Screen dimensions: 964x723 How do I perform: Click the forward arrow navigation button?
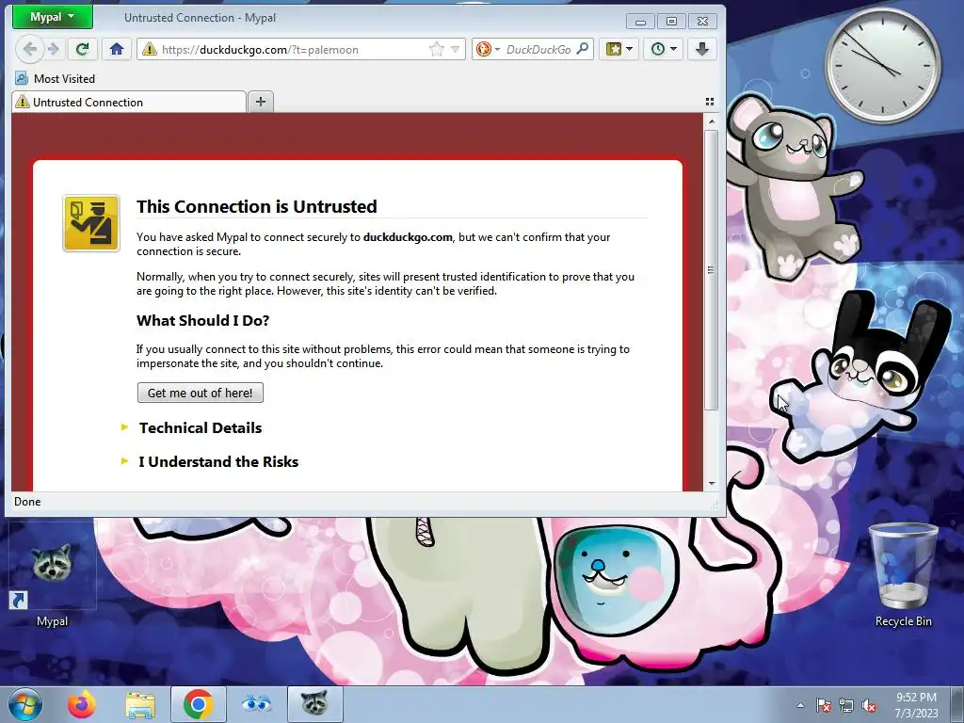(54, 49)
